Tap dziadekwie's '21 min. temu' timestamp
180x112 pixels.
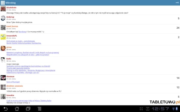pos(11,10)
